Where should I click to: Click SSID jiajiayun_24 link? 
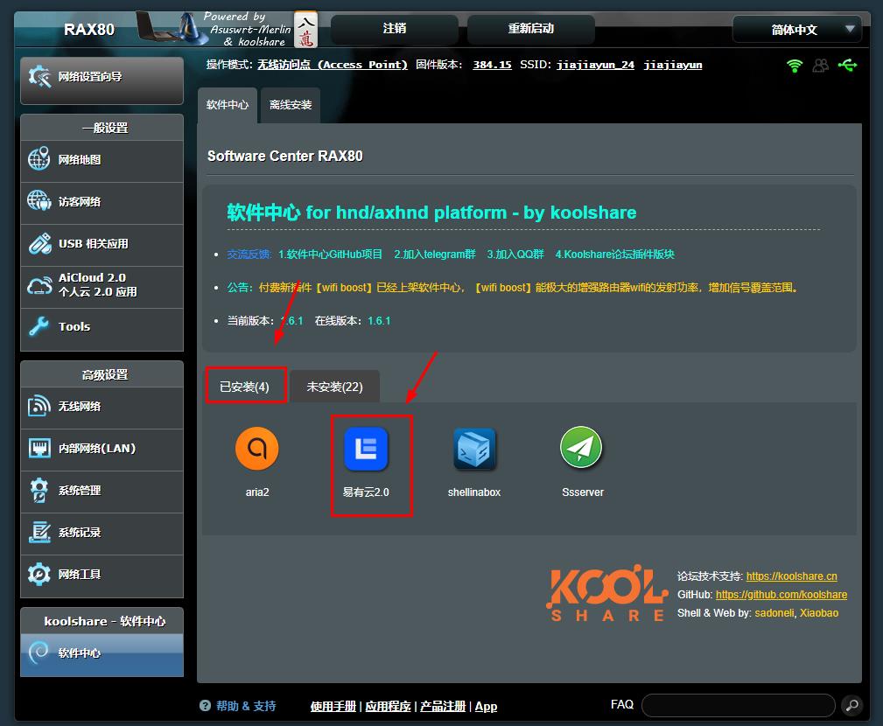pyautogui.click(x=595, y=65)
